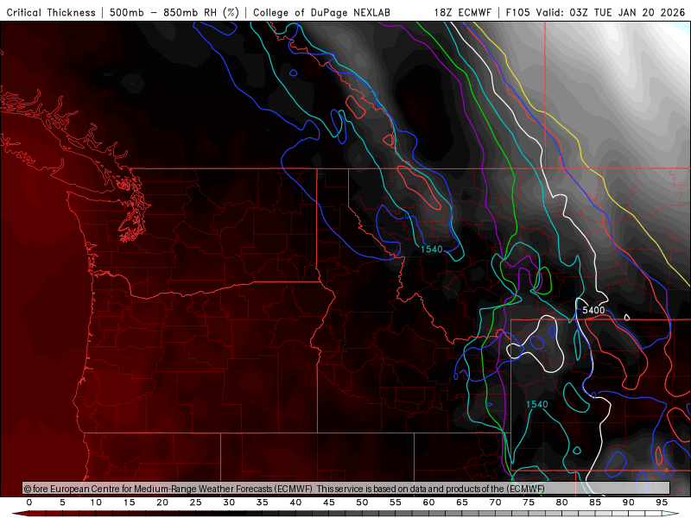Image resolution: width=691 pixels, height=518 pixels.
Task: Click the white "5400" contour label
Action: click(x=593, y=310)
